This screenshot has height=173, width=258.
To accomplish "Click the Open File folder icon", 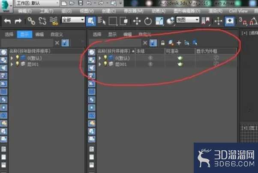I will (72, 3).
